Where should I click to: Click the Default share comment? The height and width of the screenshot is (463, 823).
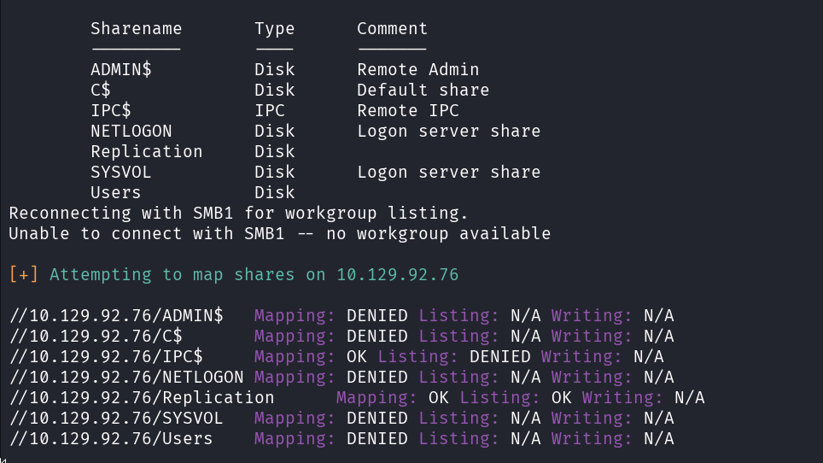point(423,90)
